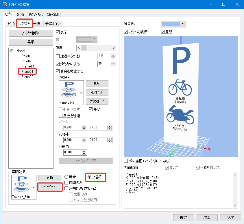The height and width of the screenshot is (224, 244).
Task: Open the background color dropdown
Action: [183, 24]
